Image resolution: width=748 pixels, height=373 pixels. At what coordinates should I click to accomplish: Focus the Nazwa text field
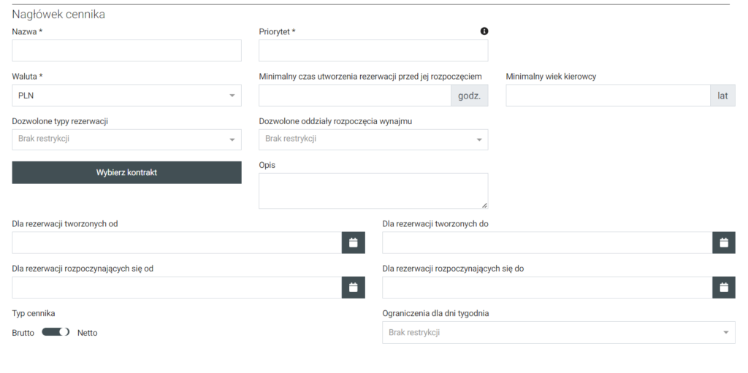point(126,51)
